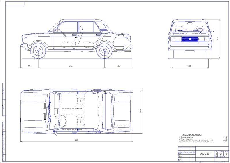Viewport: 230px width, 163px height.
Task: Click the technical characteristics heading text
Action: (191, 134)
